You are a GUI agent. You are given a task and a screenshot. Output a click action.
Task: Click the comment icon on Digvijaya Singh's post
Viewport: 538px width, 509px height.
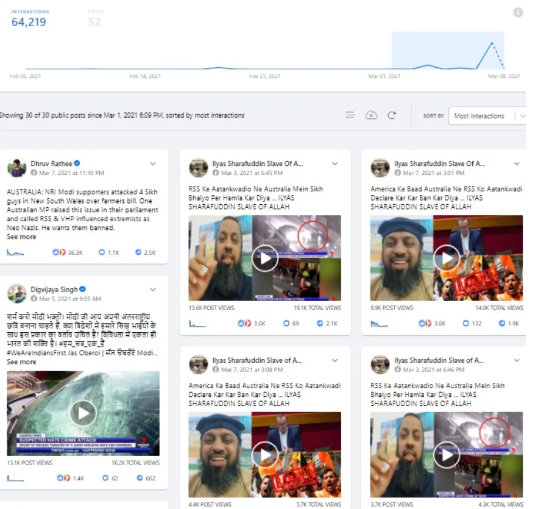pyautogui.click(x=104, y=478)
